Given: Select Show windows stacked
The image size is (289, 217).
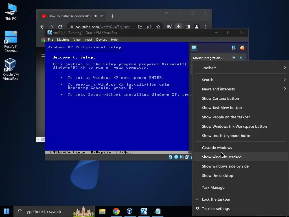Looking at the screenshot, I should point(241,157).
